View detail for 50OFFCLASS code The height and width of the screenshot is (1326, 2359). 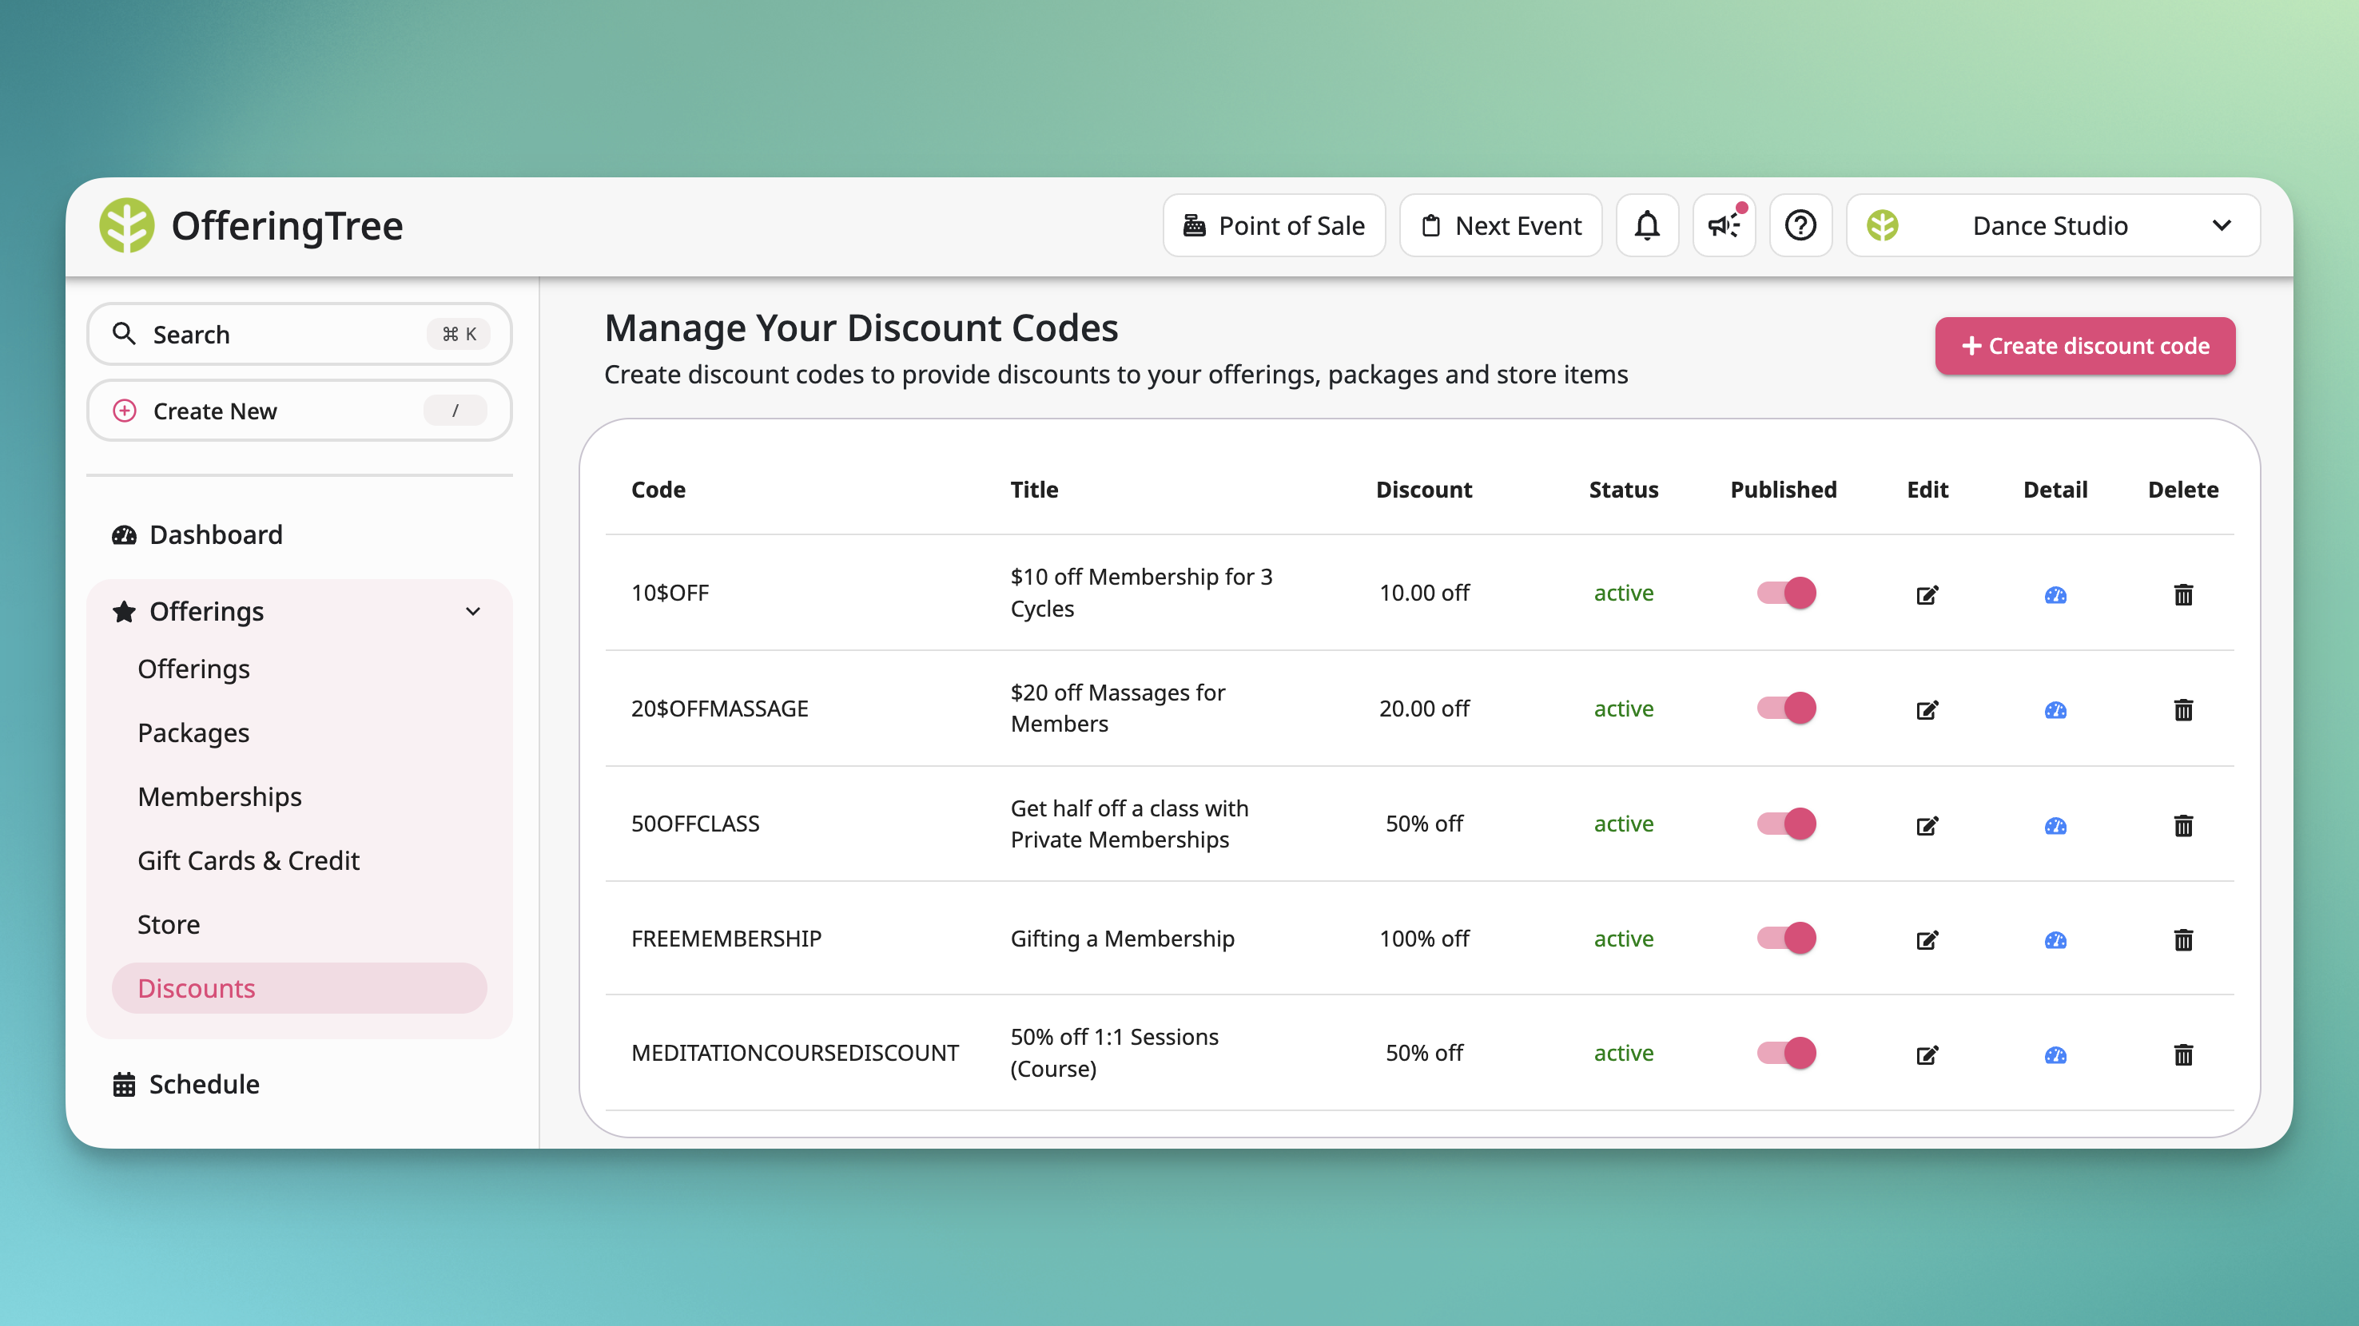coord(2055,825)
